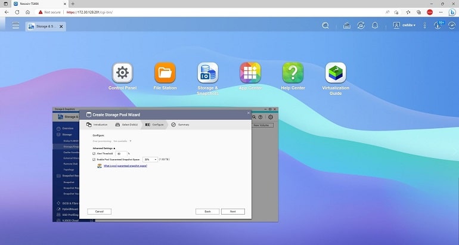Image resolution: width=459 pixels, height=245 pixels.
Task: Close the Storage & Snapshots taskbar tab
Action: click(x=61, y=26)
